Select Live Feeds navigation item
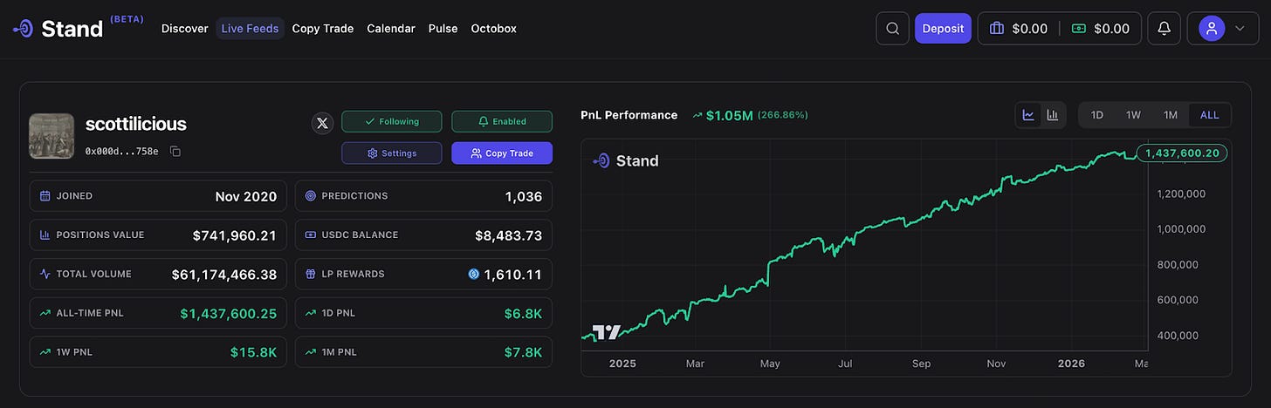This screenshot has height=408, width=1271. pos(250,29)
